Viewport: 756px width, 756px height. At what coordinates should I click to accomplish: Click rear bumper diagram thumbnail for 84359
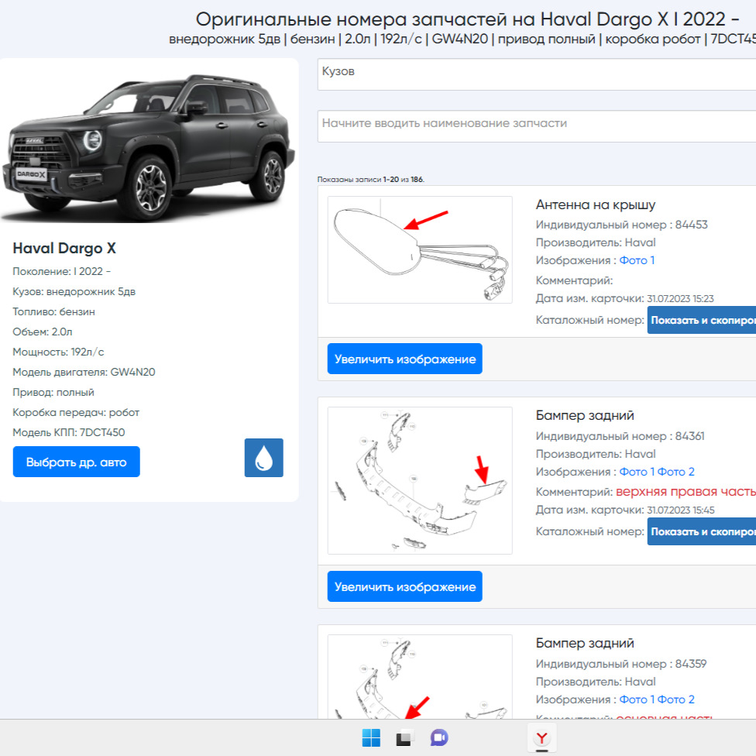point(420,676)
